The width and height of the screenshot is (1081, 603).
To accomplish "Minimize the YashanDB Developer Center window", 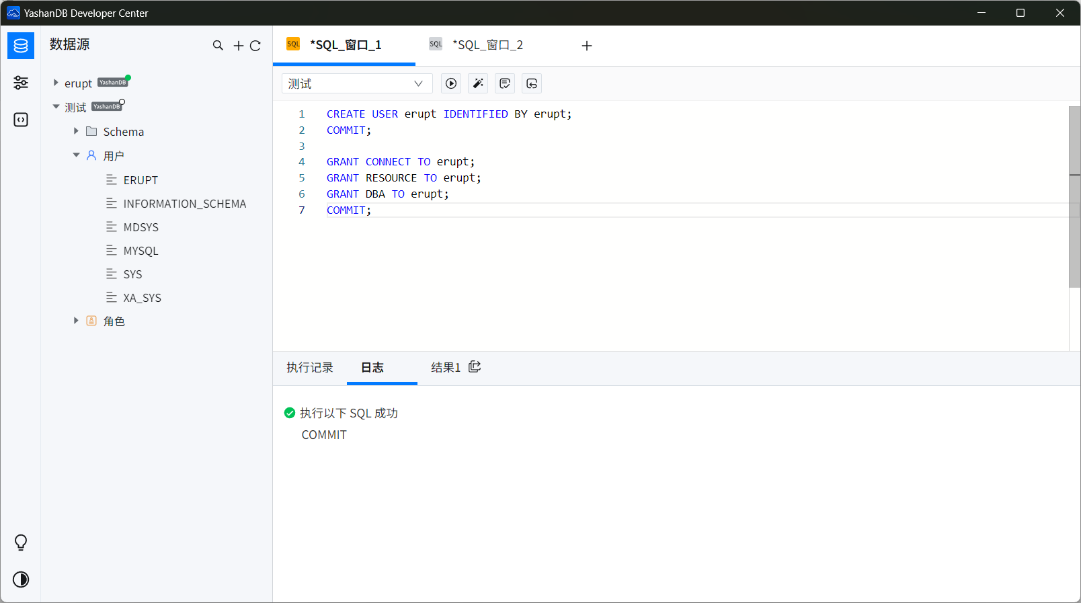I will point(982,13).
